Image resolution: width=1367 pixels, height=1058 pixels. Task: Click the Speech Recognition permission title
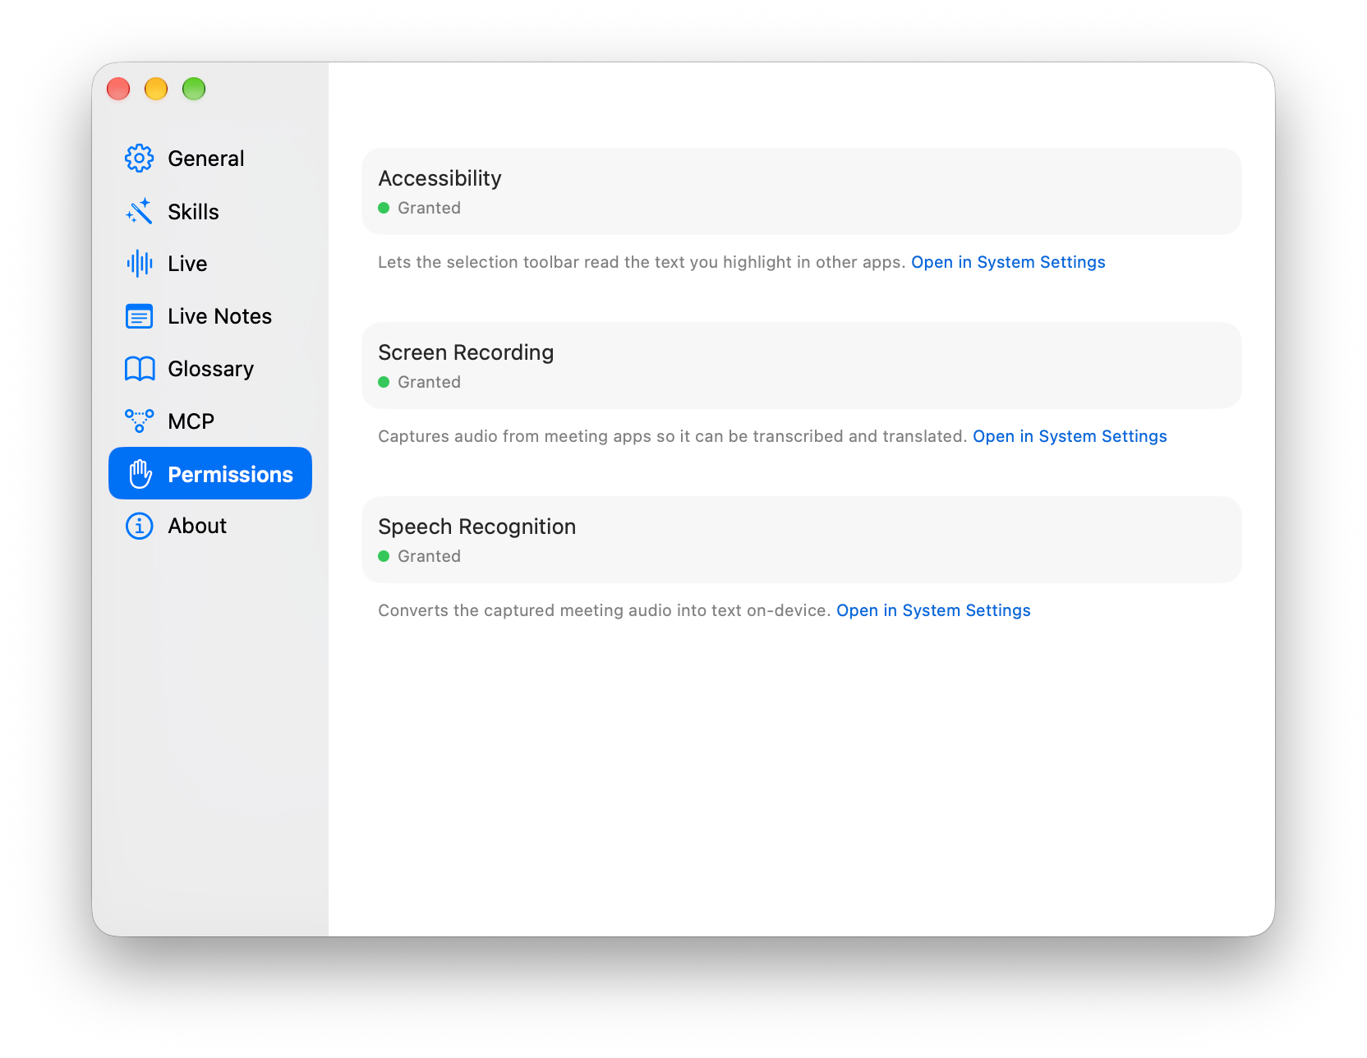click(x=476, y=527)
